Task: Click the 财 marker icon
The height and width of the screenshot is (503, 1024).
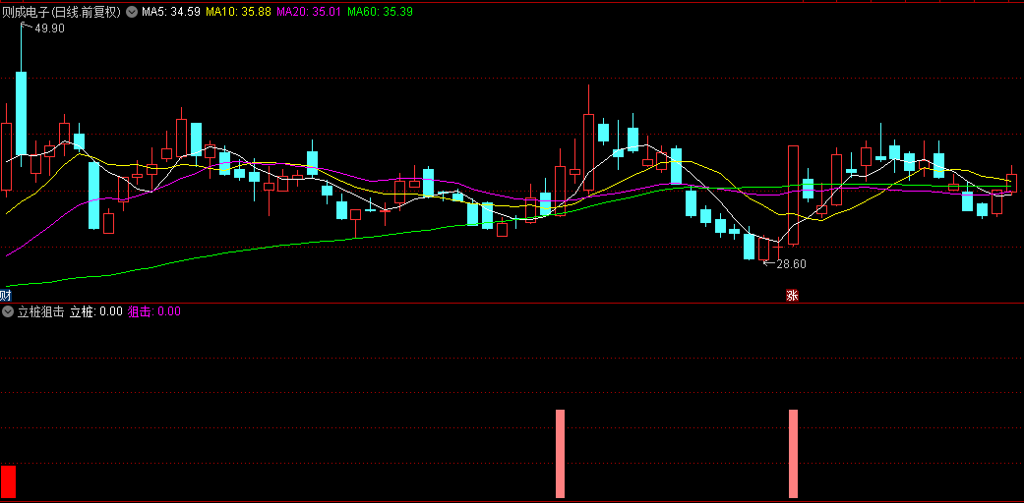Action: (x=6, y=296)
